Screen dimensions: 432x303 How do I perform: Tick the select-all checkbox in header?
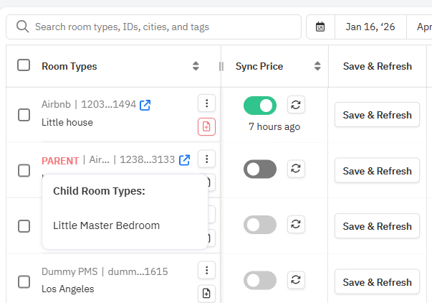coord(24,65)
